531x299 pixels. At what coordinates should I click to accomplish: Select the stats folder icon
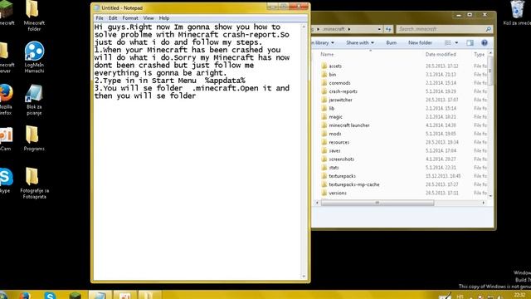click(324, 168)
